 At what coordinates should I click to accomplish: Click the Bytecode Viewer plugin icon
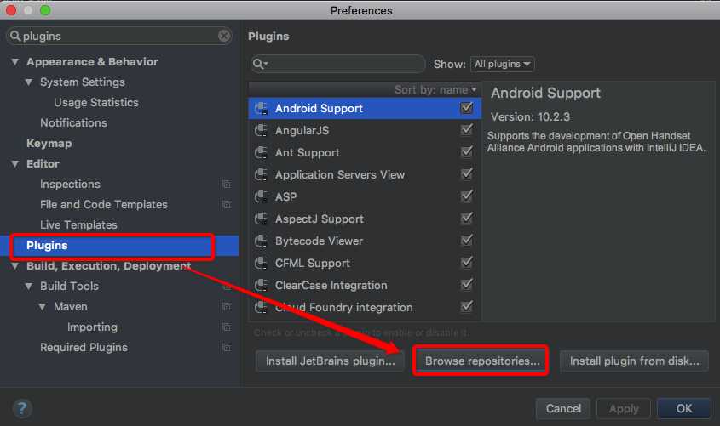click(x=261, y=241)
